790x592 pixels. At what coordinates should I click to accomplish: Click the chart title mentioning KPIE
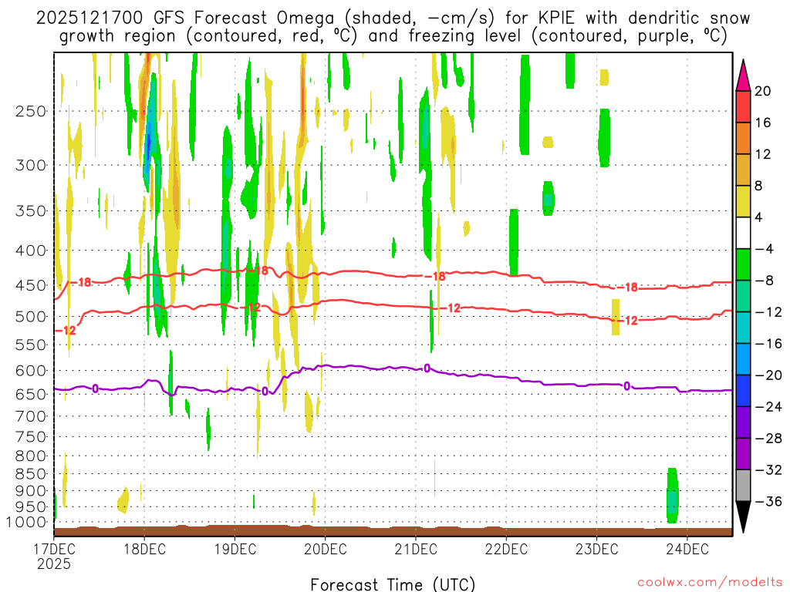pyautogui.click(x=393, y=27)
